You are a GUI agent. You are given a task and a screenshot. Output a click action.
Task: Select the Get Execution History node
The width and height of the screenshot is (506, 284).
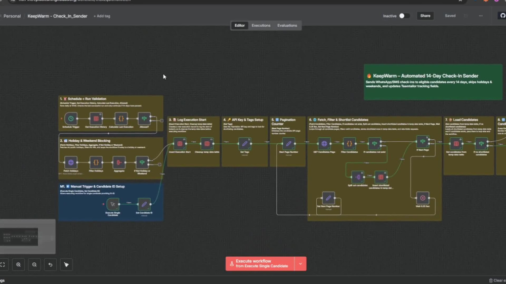point(96,119)
